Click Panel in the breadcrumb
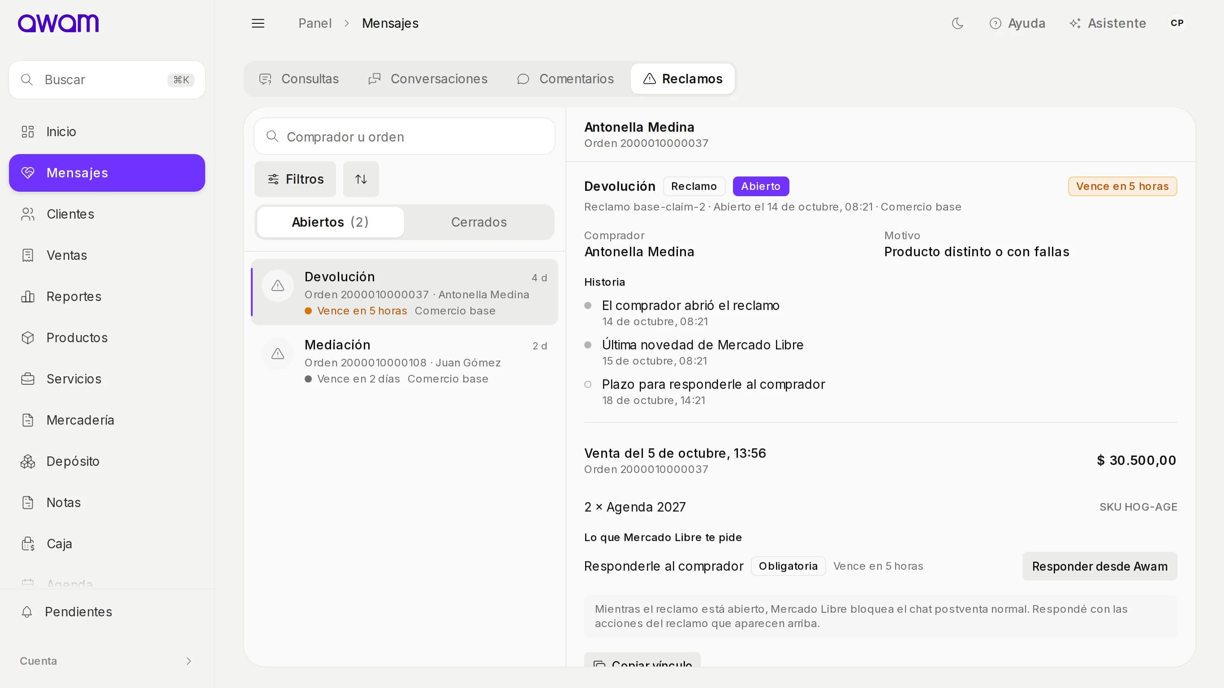1224x688 pixels. click(315, 23)
